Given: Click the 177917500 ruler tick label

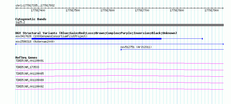Looking at the screenshot, I should click(73, 10).
